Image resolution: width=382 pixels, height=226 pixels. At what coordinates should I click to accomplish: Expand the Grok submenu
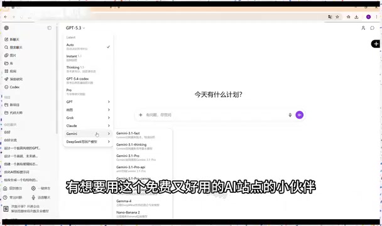pos(88,117)
